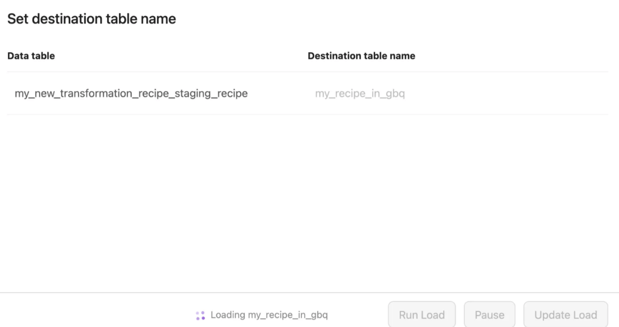Select the my_new_transformation_recipe_staging_recipe table row
The height and width of the screenshot is (327, 619).
[x=131, y=94]
